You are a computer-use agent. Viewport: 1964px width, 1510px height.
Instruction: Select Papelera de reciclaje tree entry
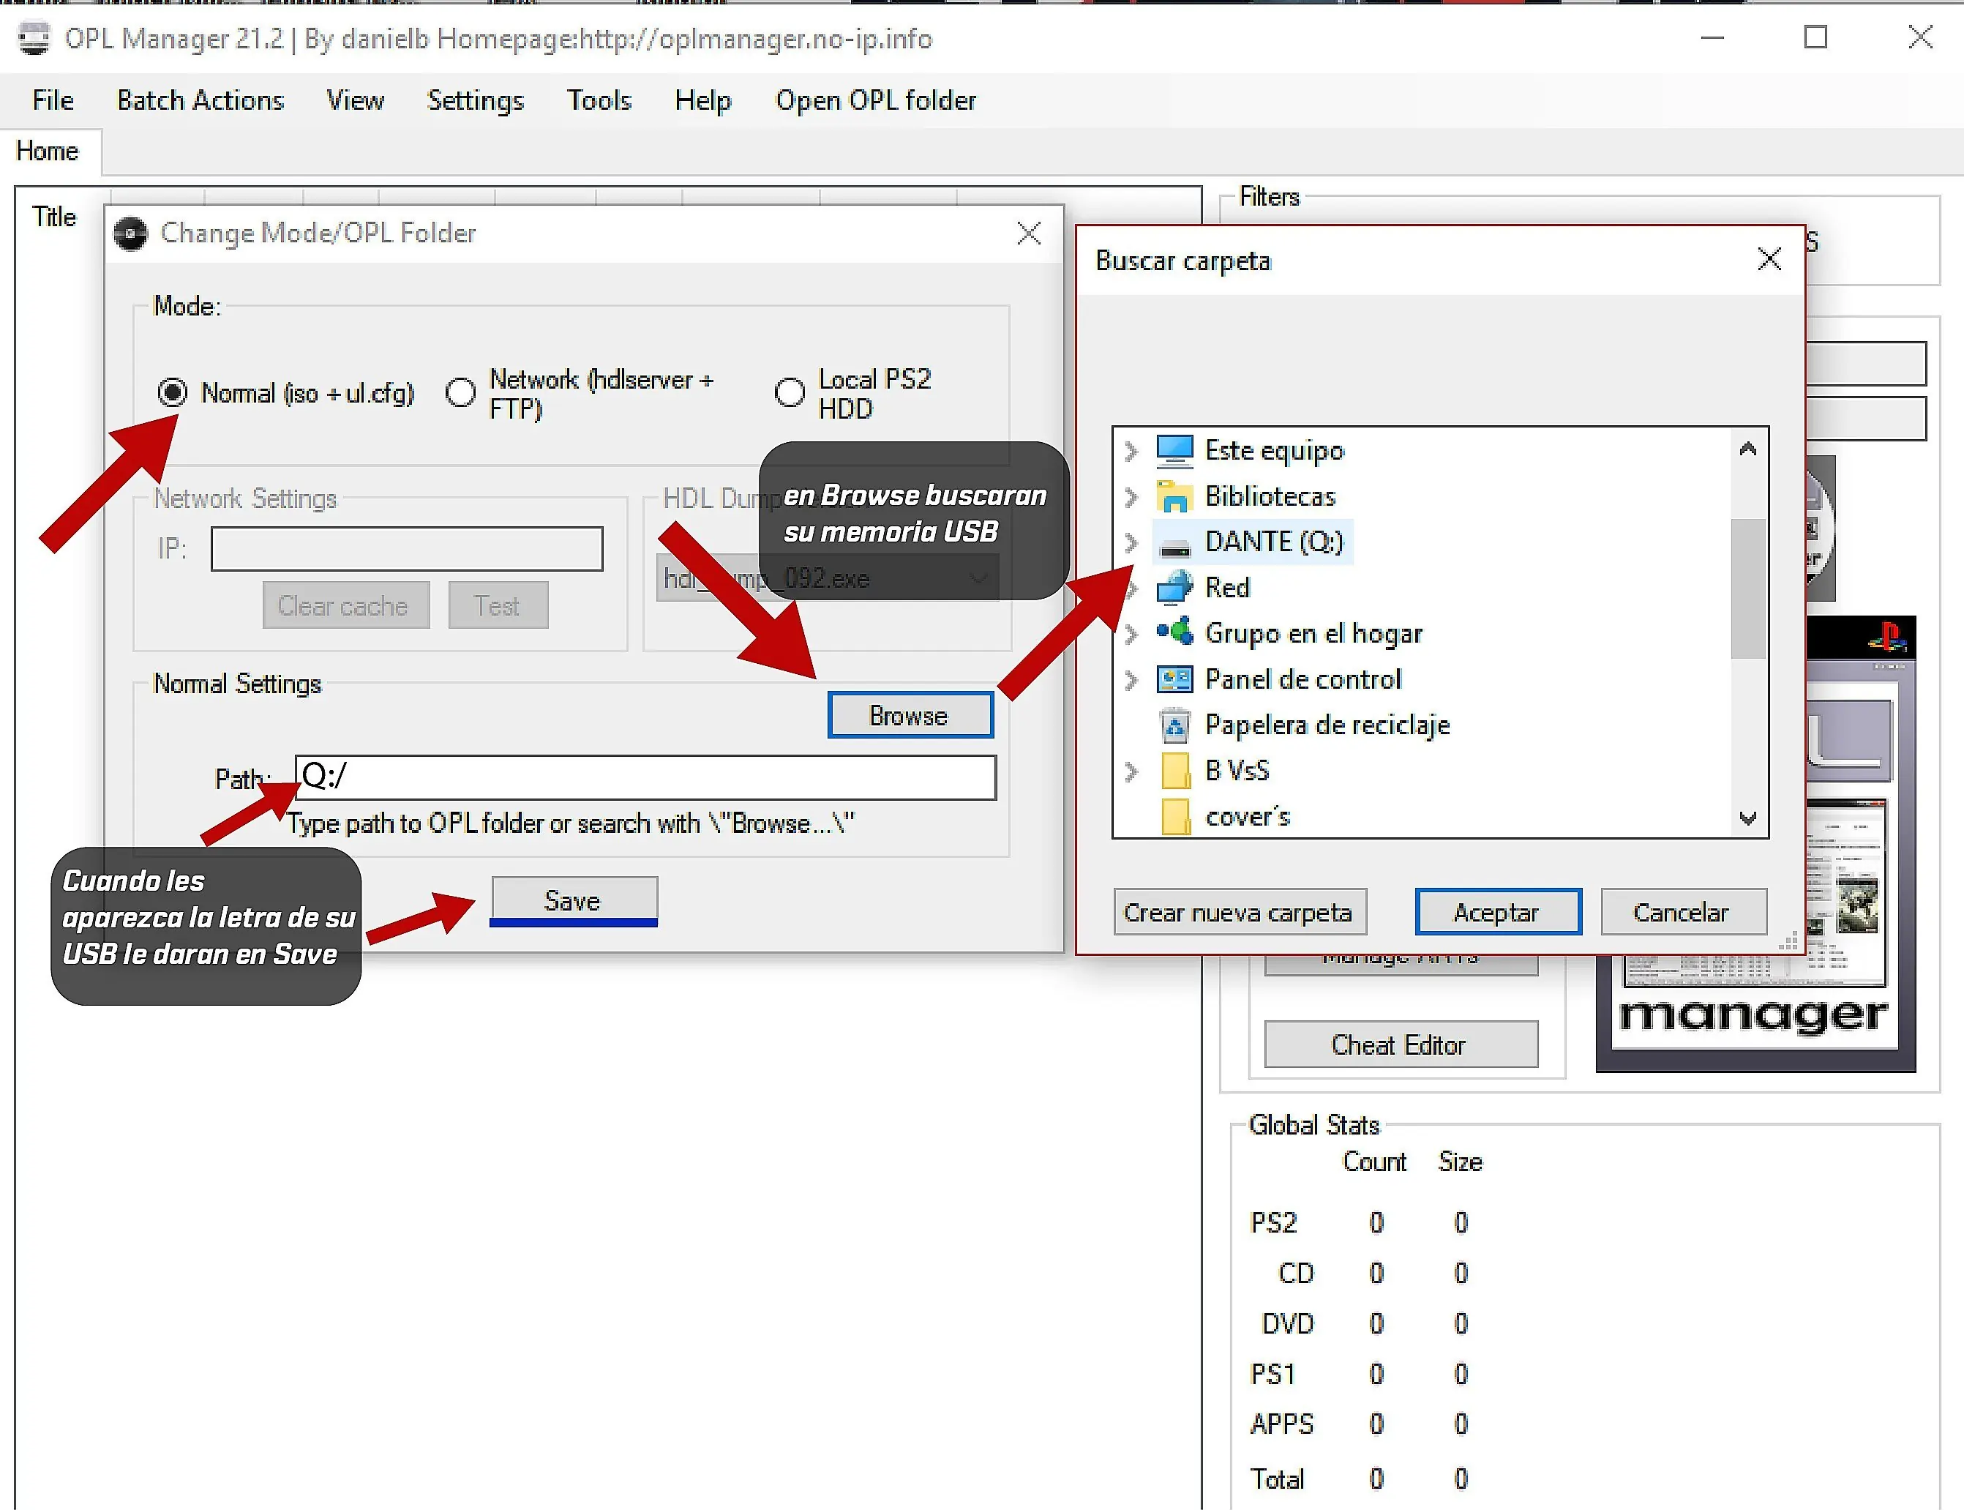pyautogui.click(x=1327, y=725)
